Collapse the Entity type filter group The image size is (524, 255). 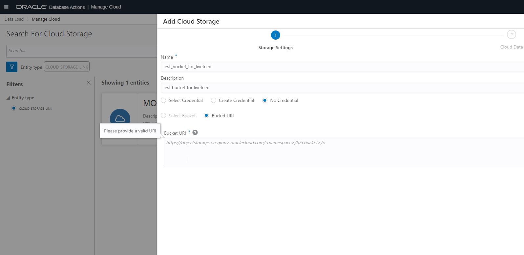8,98
